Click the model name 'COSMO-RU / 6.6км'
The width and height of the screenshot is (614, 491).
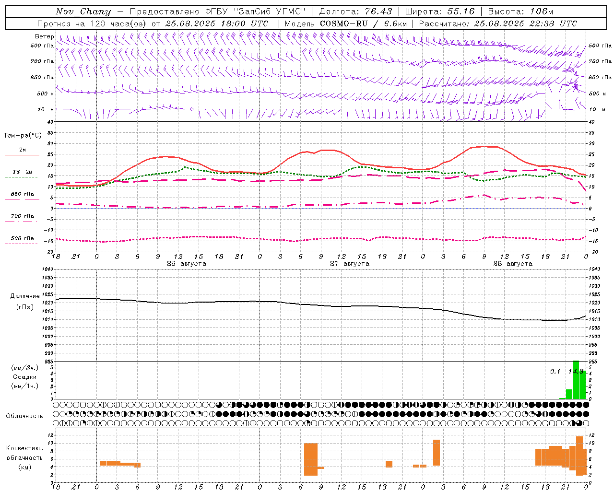(364, 23)
